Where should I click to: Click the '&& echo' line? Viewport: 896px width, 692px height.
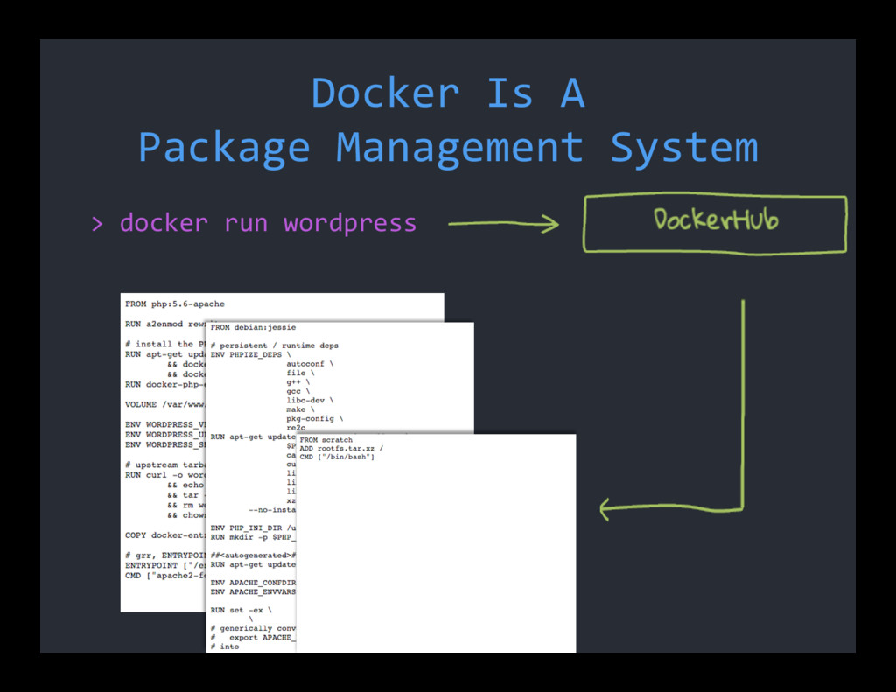[x=185, y=486]
